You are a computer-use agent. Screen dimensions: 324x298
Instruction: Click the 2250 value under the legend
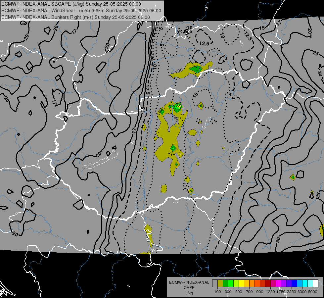[x=292, y=292]
